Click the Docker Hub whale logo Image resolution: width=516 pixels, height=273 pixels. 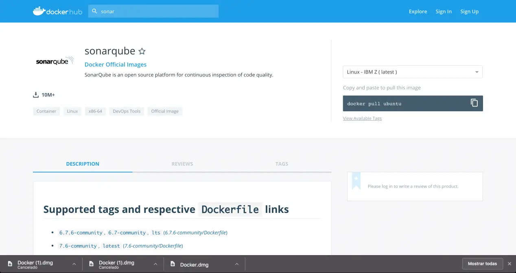[58, 11]
